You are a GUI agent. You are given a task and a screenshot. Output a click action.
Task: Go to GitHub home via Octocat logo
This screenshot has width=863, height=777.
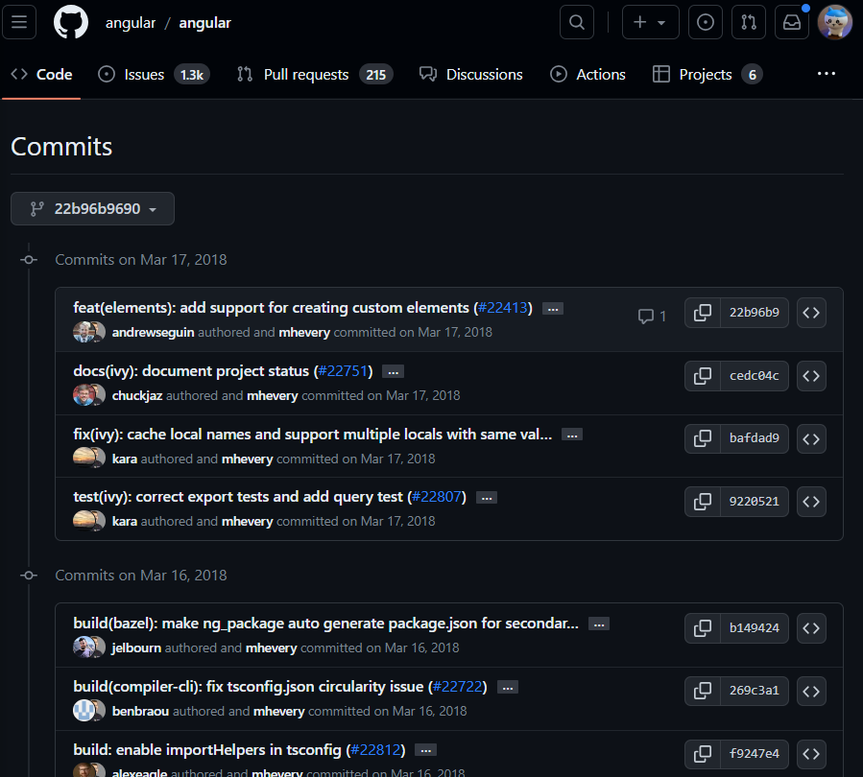point(70,22)
